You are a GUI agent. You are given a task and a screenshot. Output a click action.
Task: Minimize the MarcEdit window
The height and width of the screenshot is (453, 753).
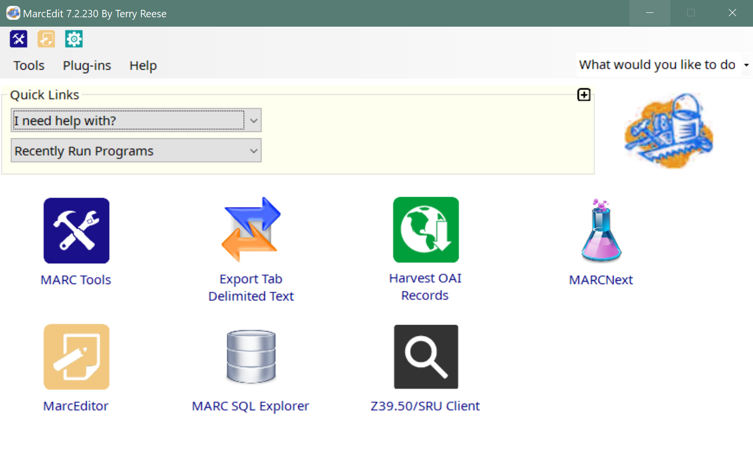pyautogui.click(x=650, y=13)
